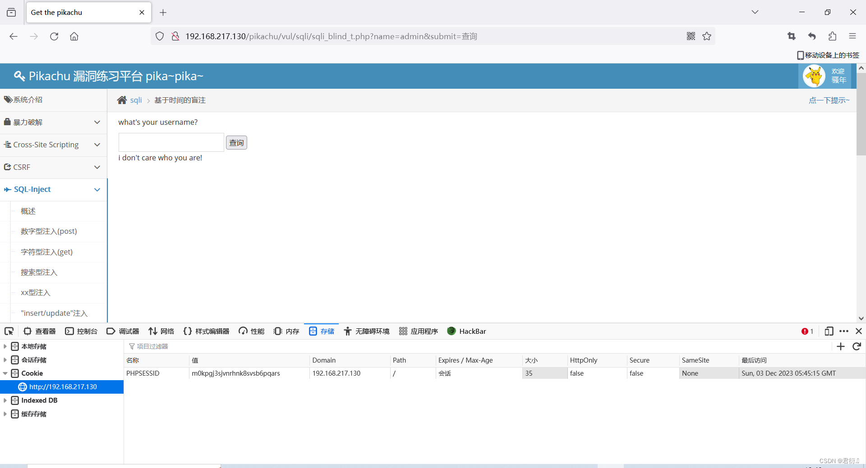Reload the page with the refresh icon
The height and width of the screenshot is (468, 866).
[x=54, y=36]
